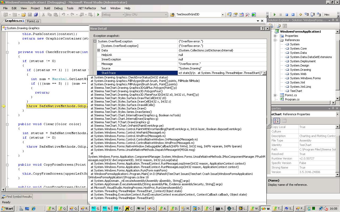Click the Continue button in Debug toolbar
The width and height of the screenshot is (340, 212).
click(275, 15)
